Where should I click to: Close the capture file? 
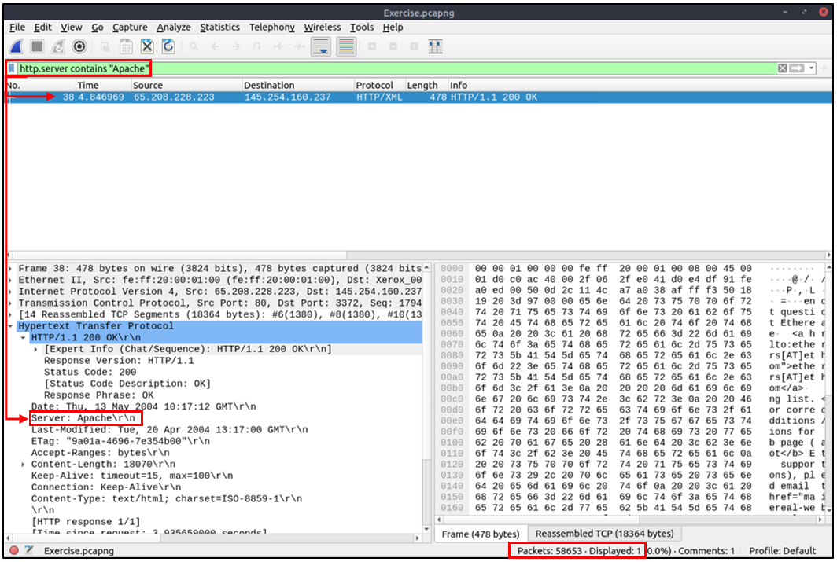click(147, 47)
